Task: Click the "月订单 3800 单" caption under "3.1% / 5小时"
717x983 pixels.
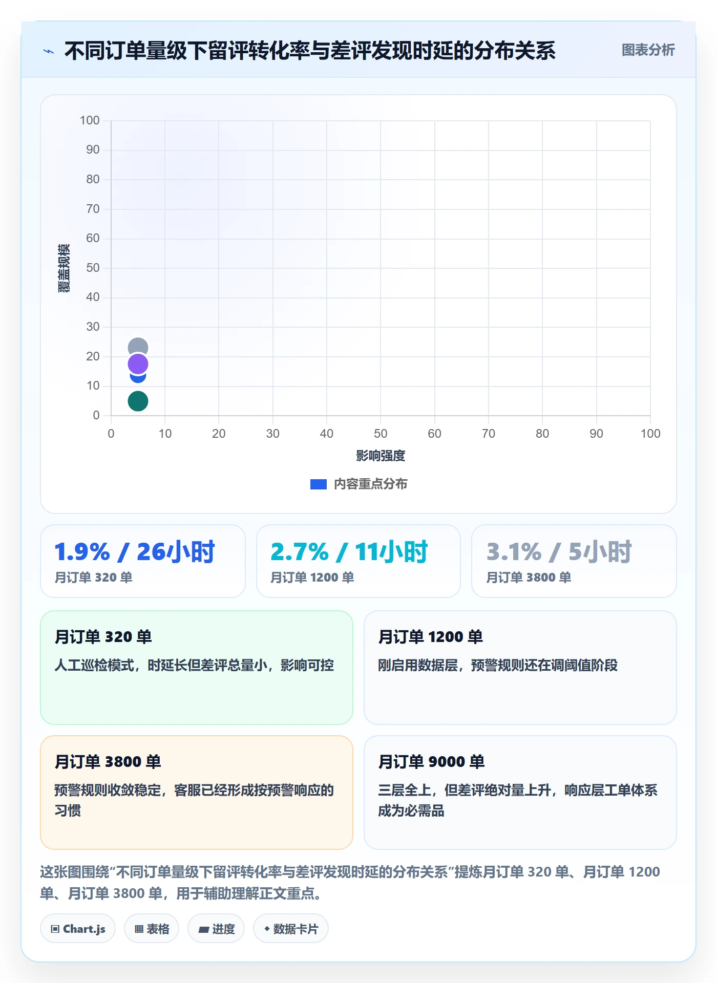Action: point(529,578)
